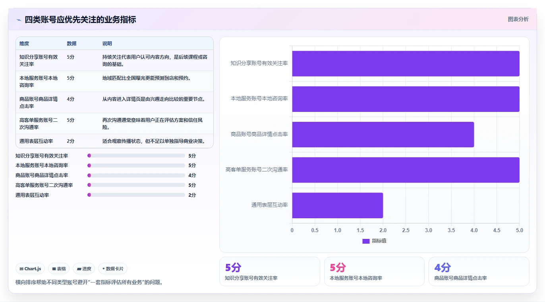The height and width of the screenshot is (302, 545).
Task: Click the title 四类账号应优先关注的业务指标
Action: point(80,19)
